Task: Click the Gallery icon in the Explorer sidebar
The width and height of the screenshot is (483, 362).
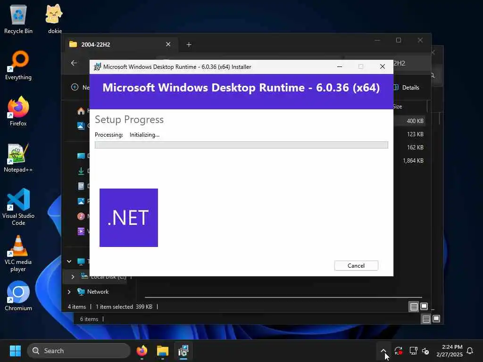Action: (x=81, y=125)
